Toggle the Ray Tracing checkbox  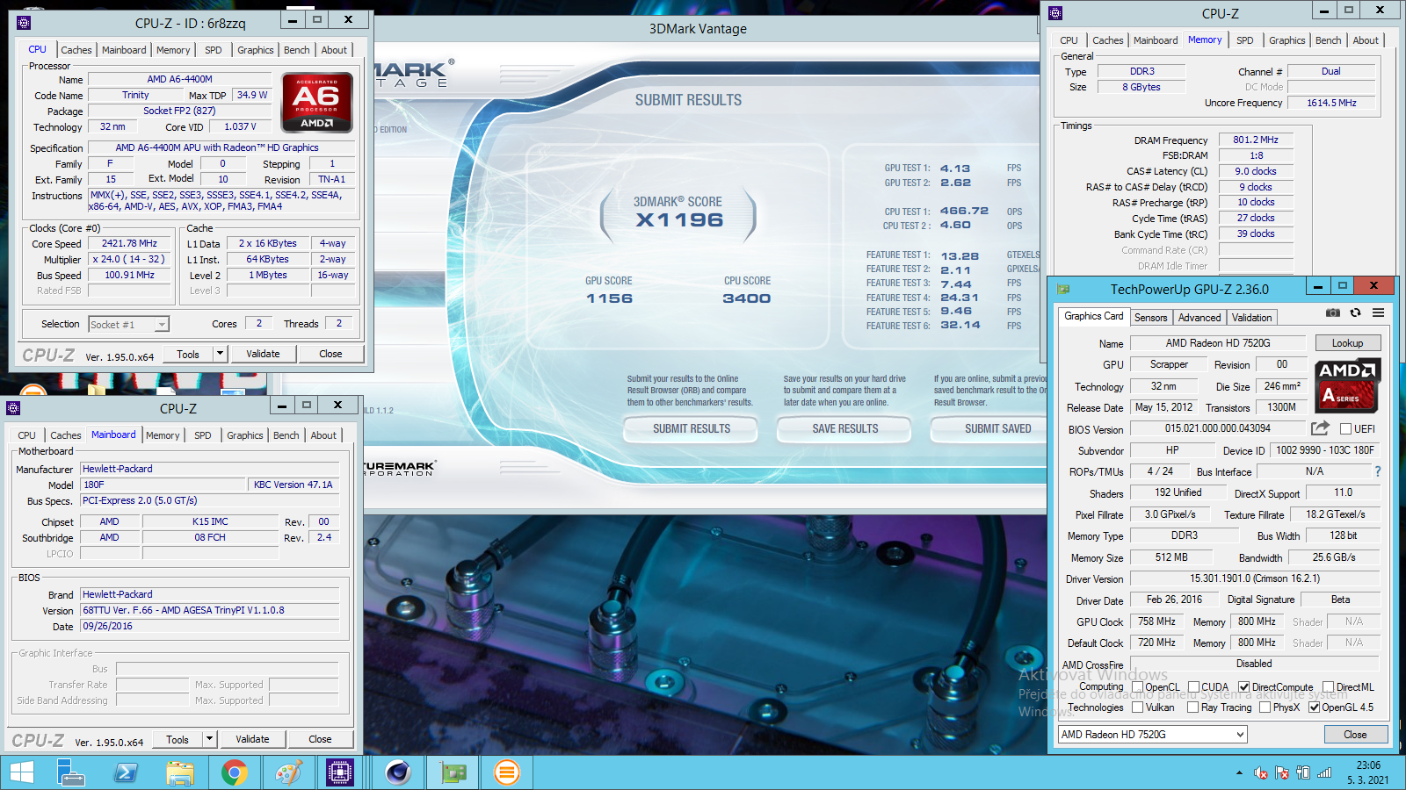[x=1192, y=707]
